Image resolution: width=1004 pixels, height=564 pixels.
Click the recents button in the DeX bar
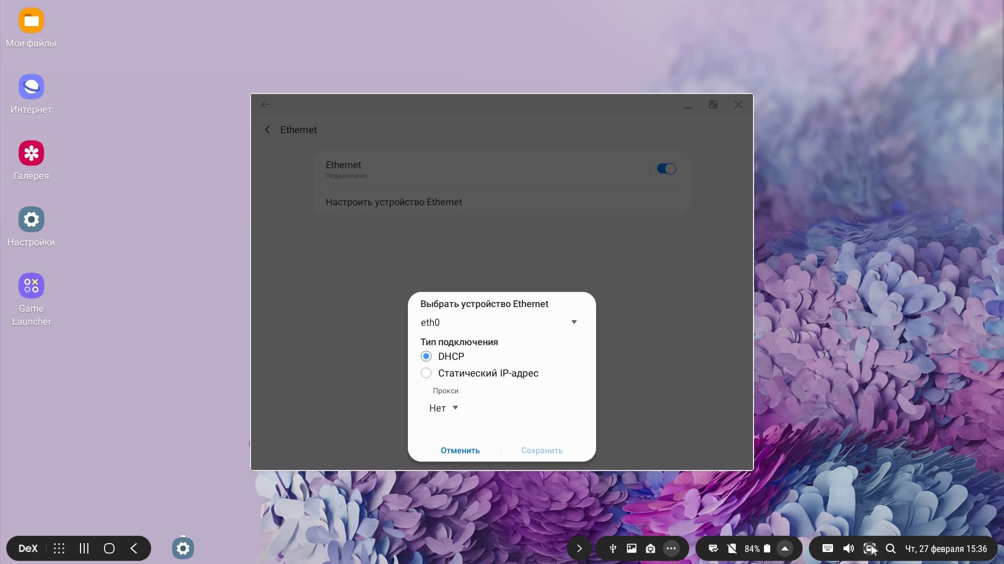(84, 548)
